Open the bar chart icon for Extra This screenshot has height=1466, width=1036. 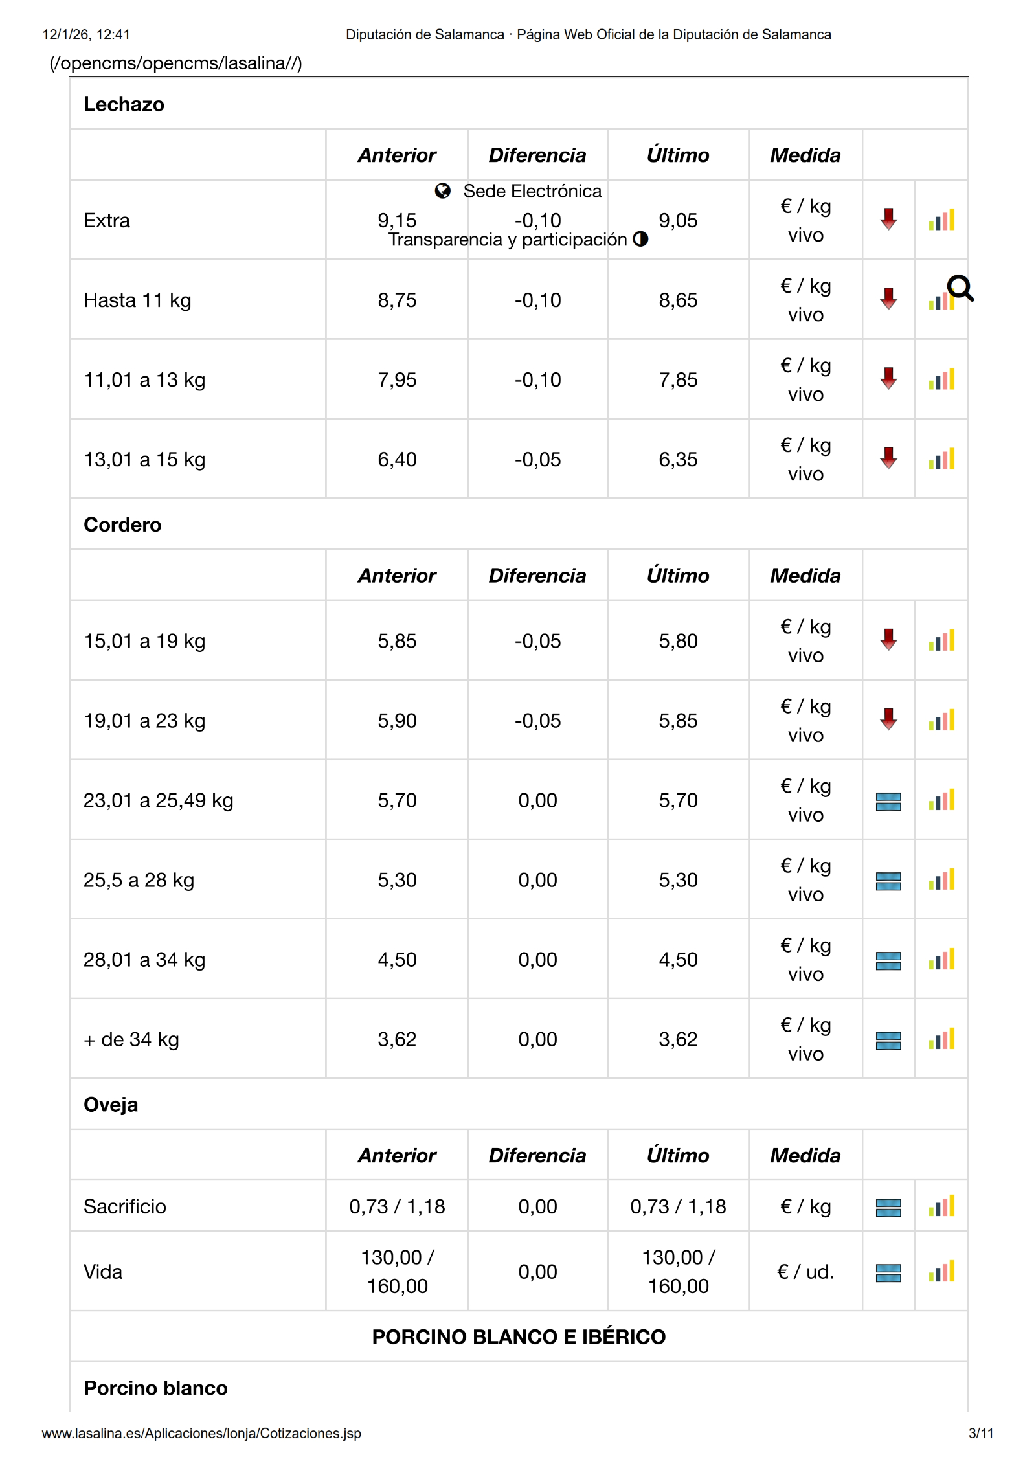tap(941, 220)
